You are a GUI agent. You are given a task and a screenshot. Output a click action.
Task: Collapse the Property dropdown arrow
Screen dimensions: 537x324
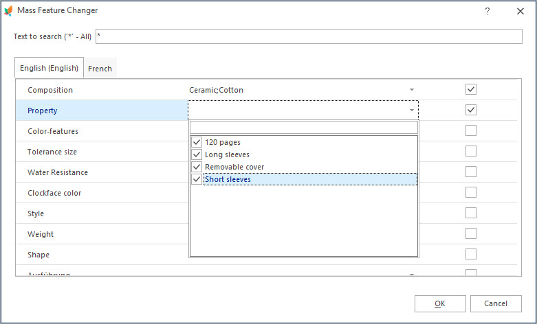coord(412,111)
